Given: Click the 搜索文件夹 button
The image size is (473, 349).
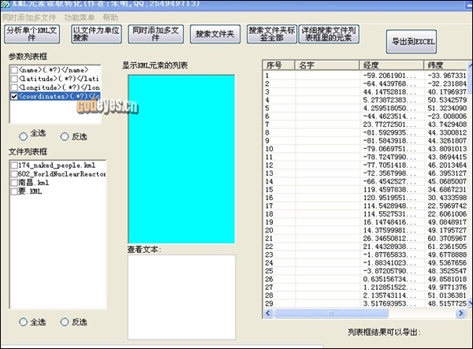Looking at the screenshot, I should click(215, 34).
